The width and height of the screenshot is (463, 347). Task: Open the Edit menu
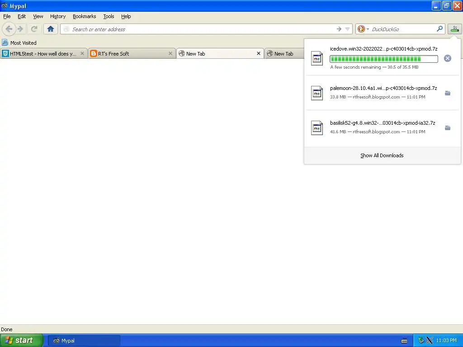[22, 16]
